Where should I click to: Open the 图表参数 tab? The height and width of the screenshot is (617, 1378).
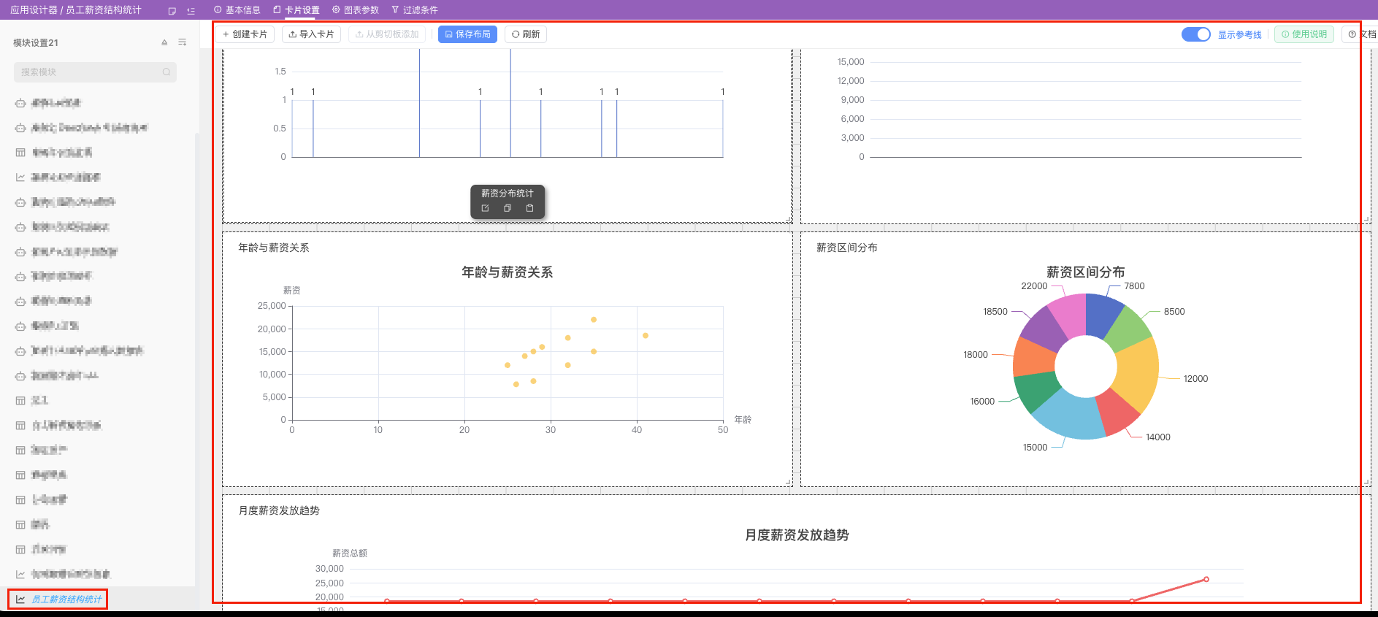(356, 10)
